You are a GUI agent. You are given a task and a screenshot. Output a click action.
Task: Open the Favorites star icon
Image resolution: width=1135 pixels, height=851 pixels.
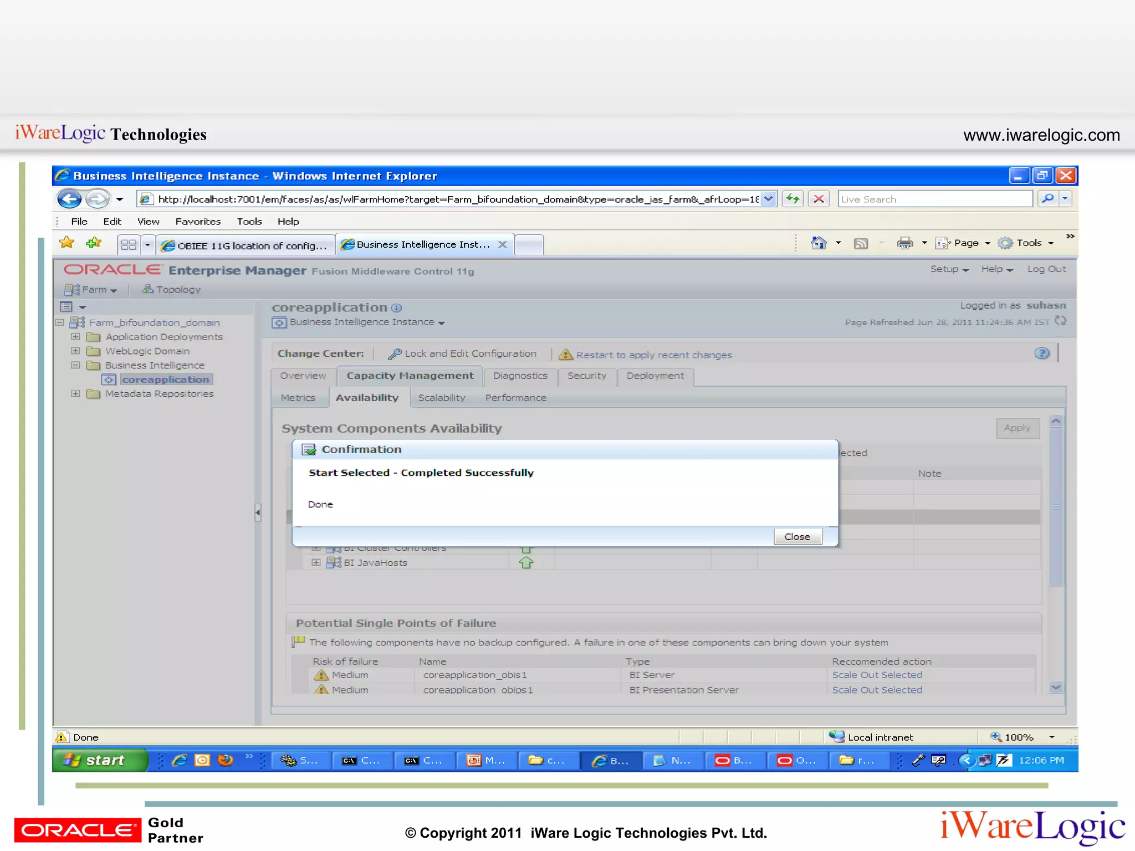(67, 243)
